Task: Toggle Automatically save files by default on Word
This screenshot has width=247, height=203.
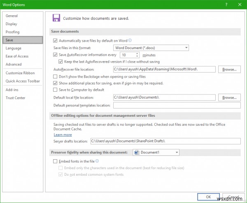Action: (x=55, y=41)
